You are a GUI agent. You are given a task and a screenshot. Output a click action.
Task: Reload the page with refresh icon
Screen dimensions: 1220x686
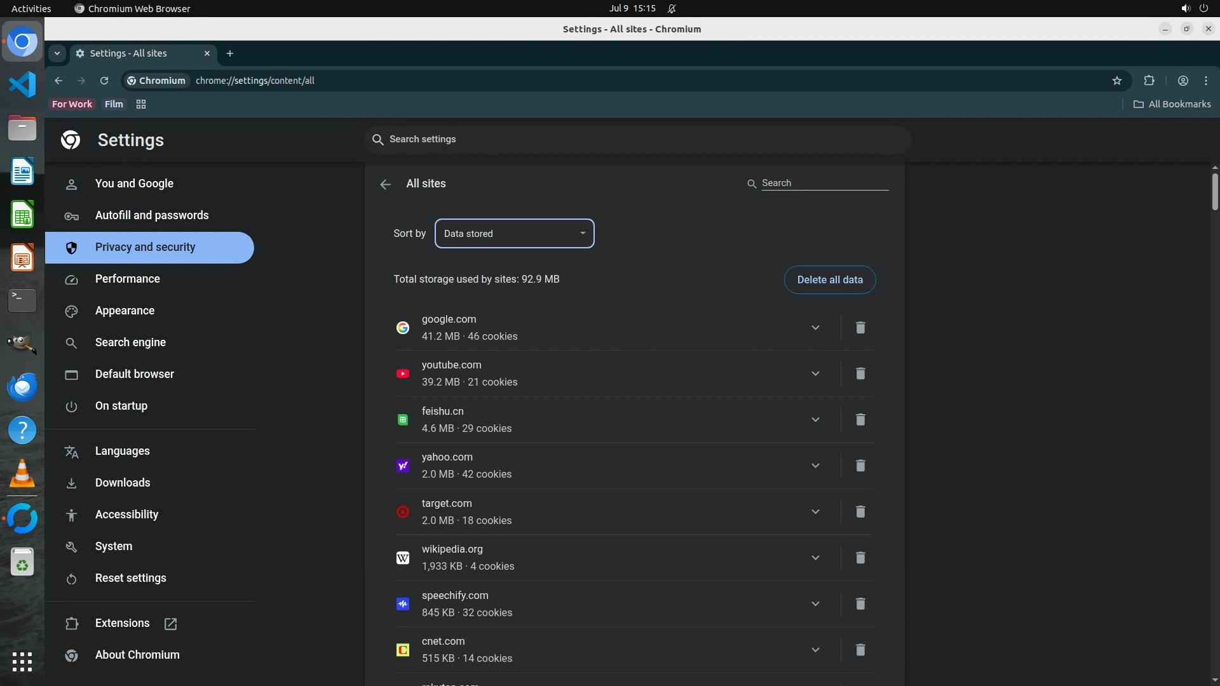(x=104, y=81)
